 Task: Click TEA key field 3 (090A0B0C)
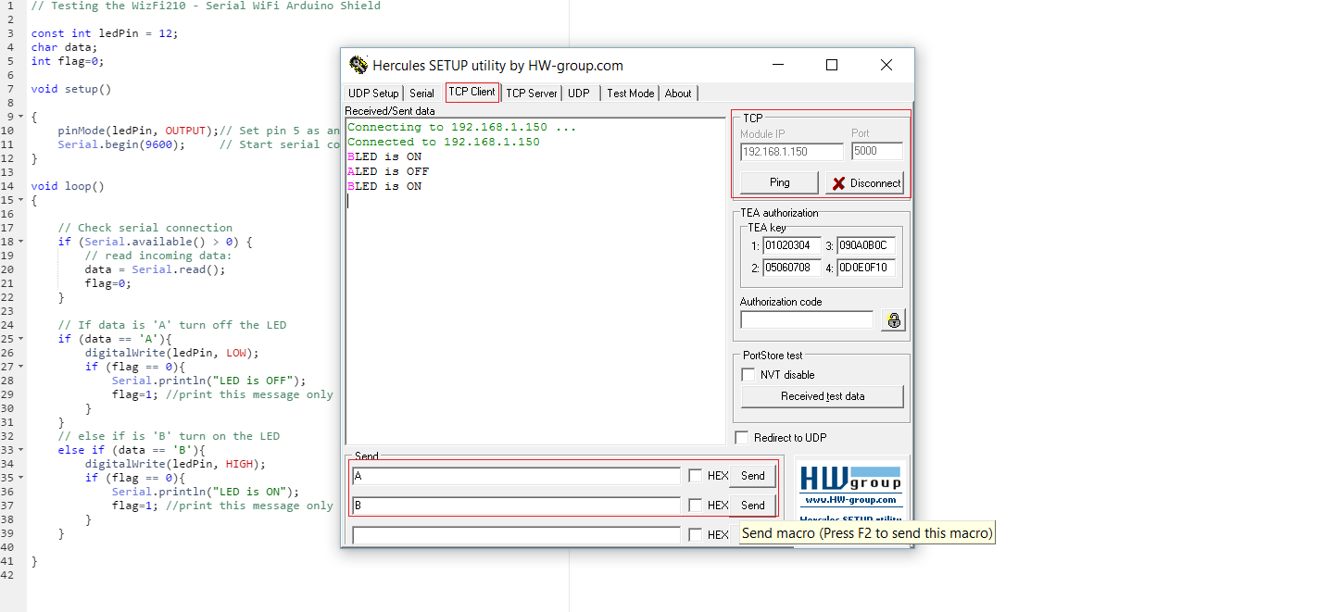(x=866, y=245)
